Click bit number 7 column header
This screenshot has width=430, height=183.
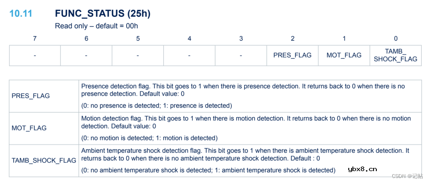[34, 39]
